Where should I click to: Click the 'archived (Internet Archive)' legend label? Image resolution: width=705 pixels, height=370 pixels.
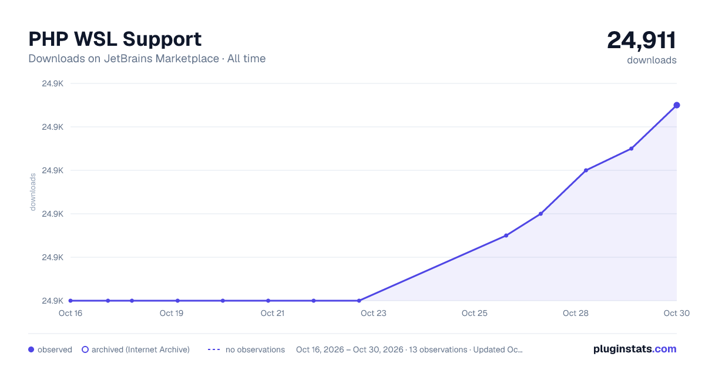[140, 349]
